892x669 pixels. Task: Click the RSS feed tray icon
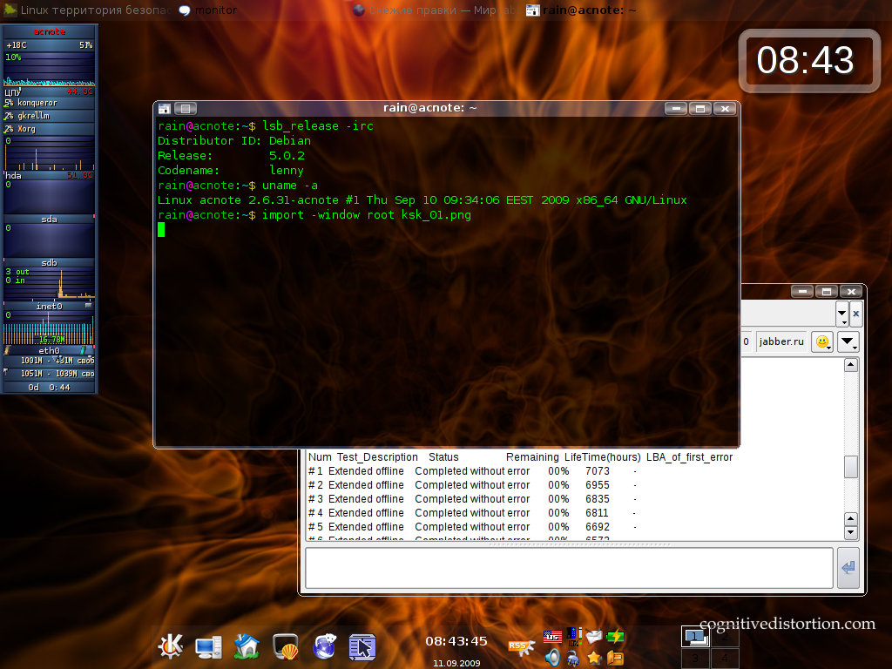click(x=521, y=645)
